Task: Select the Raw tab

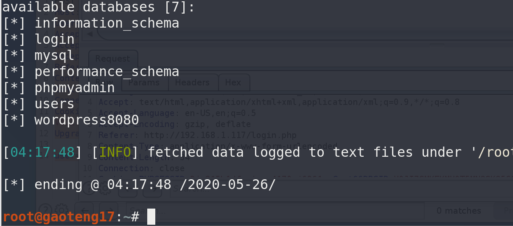Action: [104, 82]
